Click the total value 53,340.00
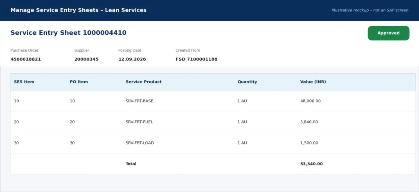The image size is (419, 192). pyautogui.click(x=311, y=164)
